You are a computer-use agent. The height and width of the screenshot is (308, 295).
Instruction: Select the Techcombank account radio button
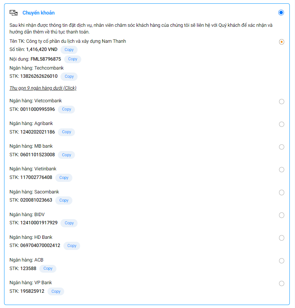coord(282,42)
